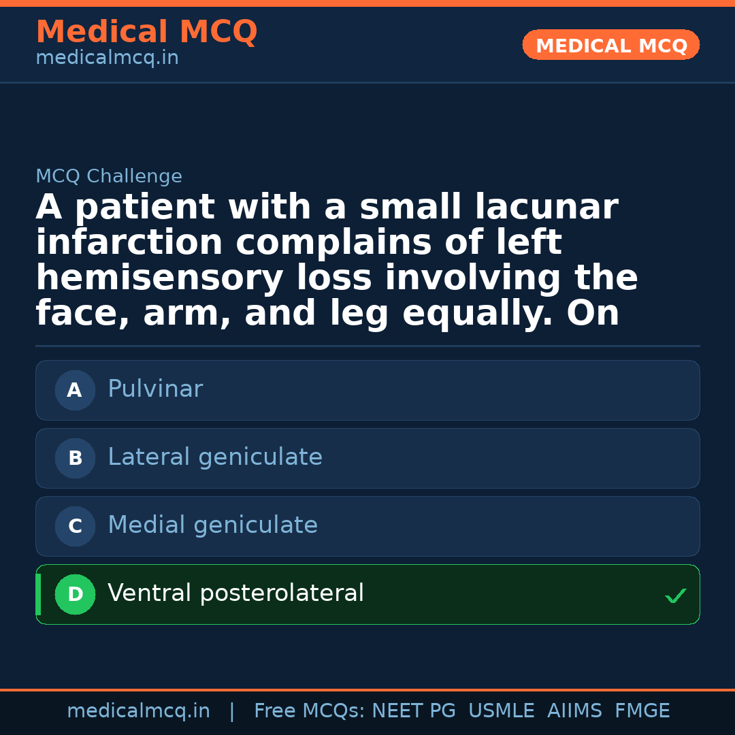Expand option A Pulvinar row
Image resolution: width=735 pixels, height=735 pixels.
tap(367, 390)
